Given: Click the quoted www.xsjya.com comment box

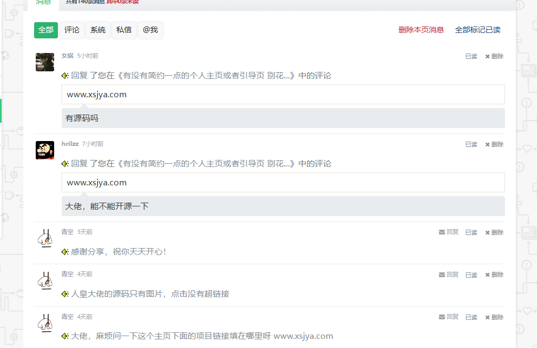Looking at the screenshot, I should click(x=283, y=94).
